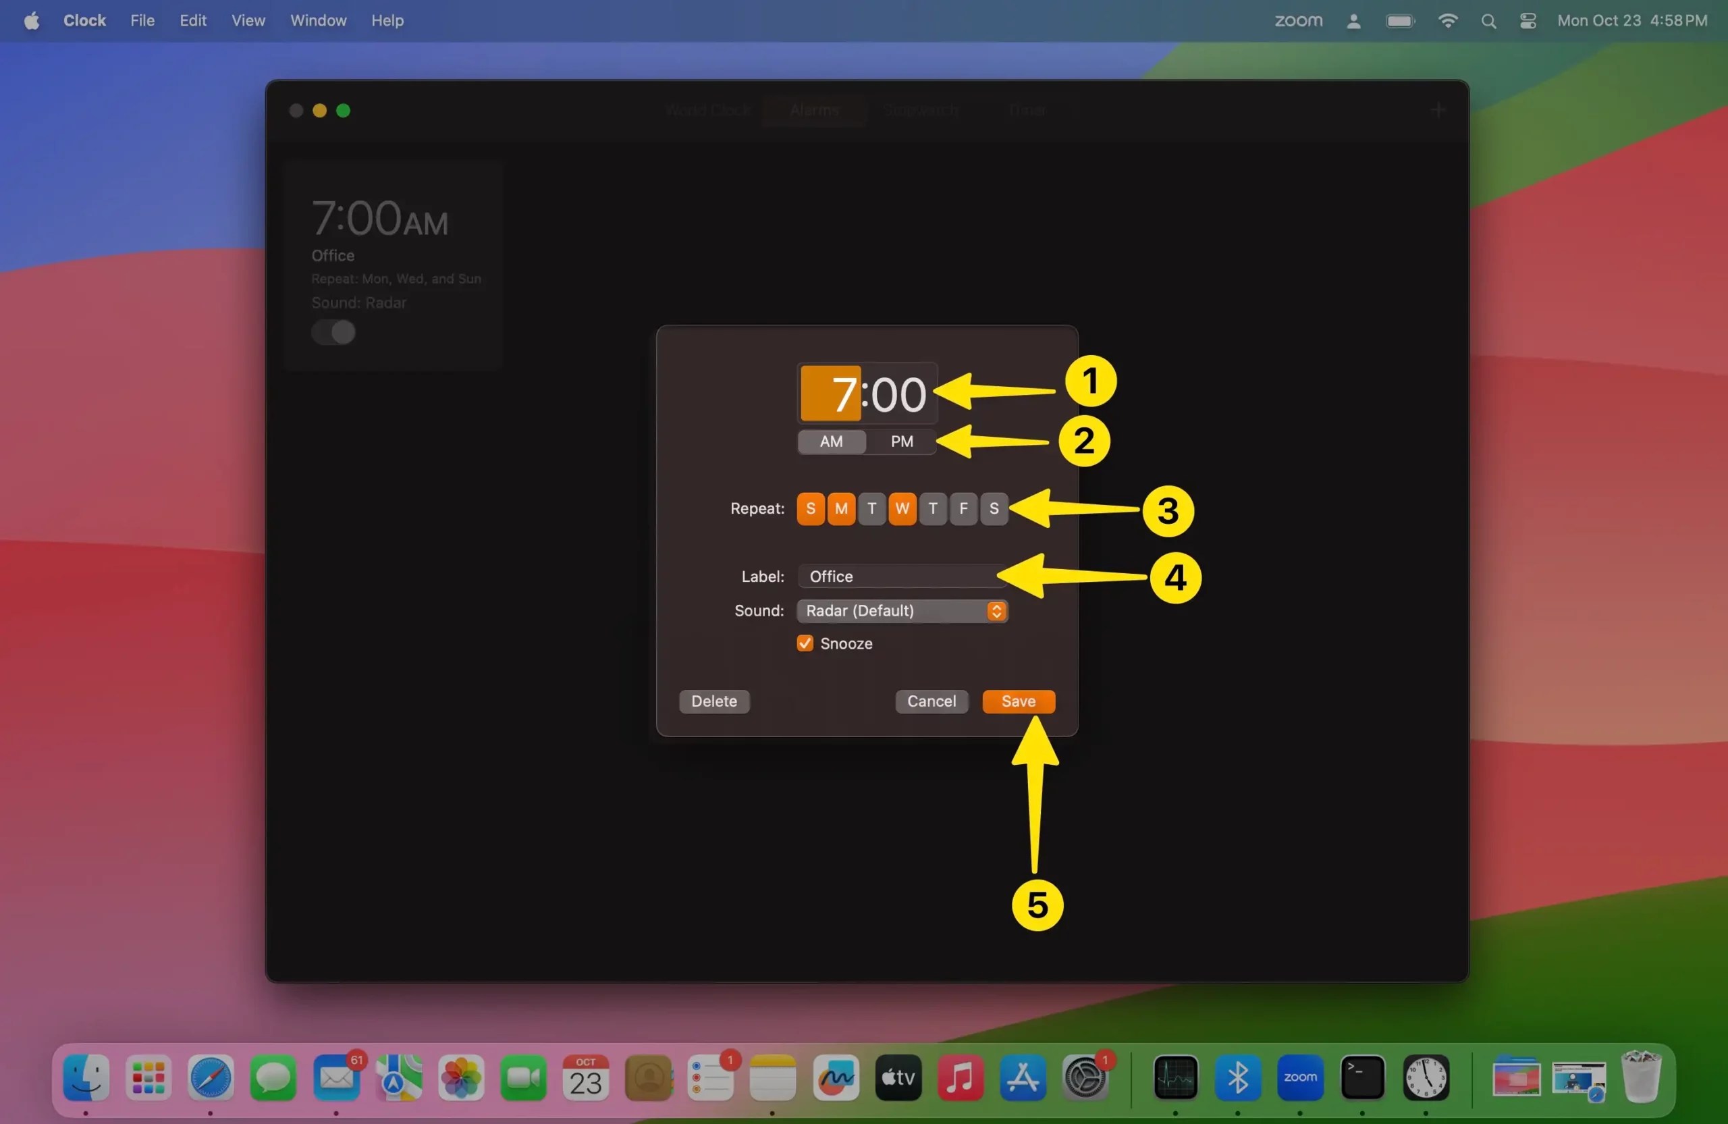Image resolution: width=1728 pixels, height=1124 pixels.
Task: Click the Wi-Fi status icon
Action: pos(1447,20)
